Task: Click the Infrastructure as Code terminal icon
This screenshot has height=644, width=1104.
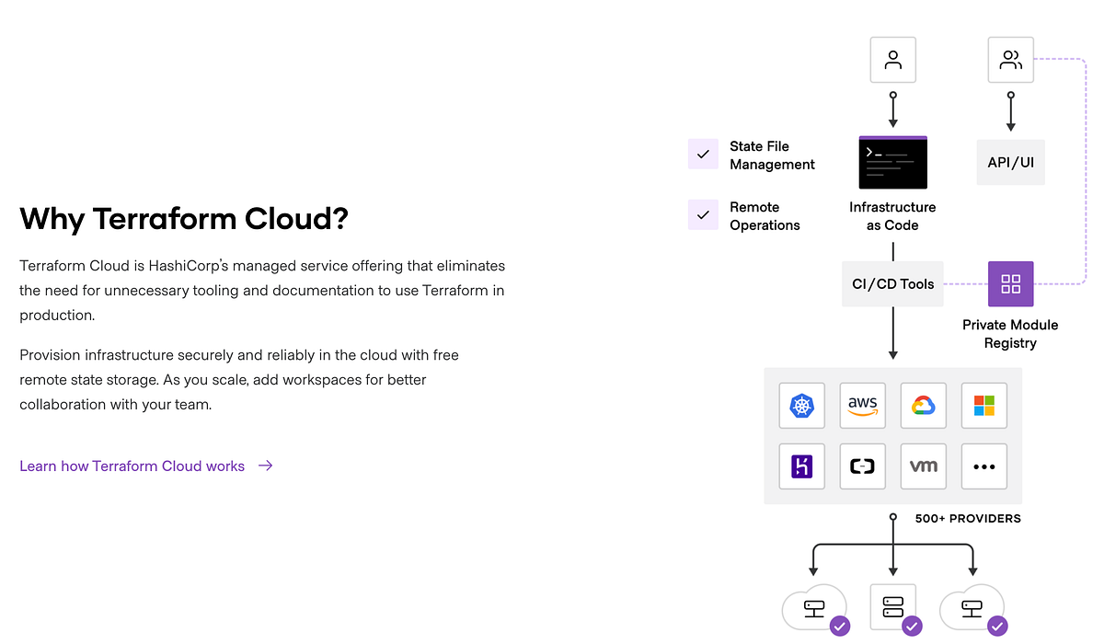Action: [892, 162]
